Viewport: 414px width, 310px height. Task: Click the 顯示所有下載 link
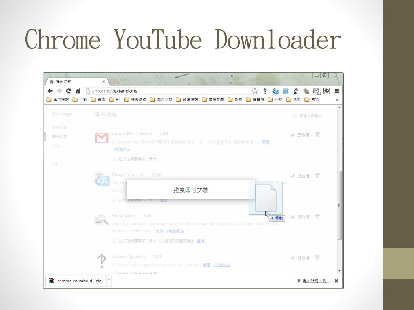pyautogui.click(x=316, y=281)
